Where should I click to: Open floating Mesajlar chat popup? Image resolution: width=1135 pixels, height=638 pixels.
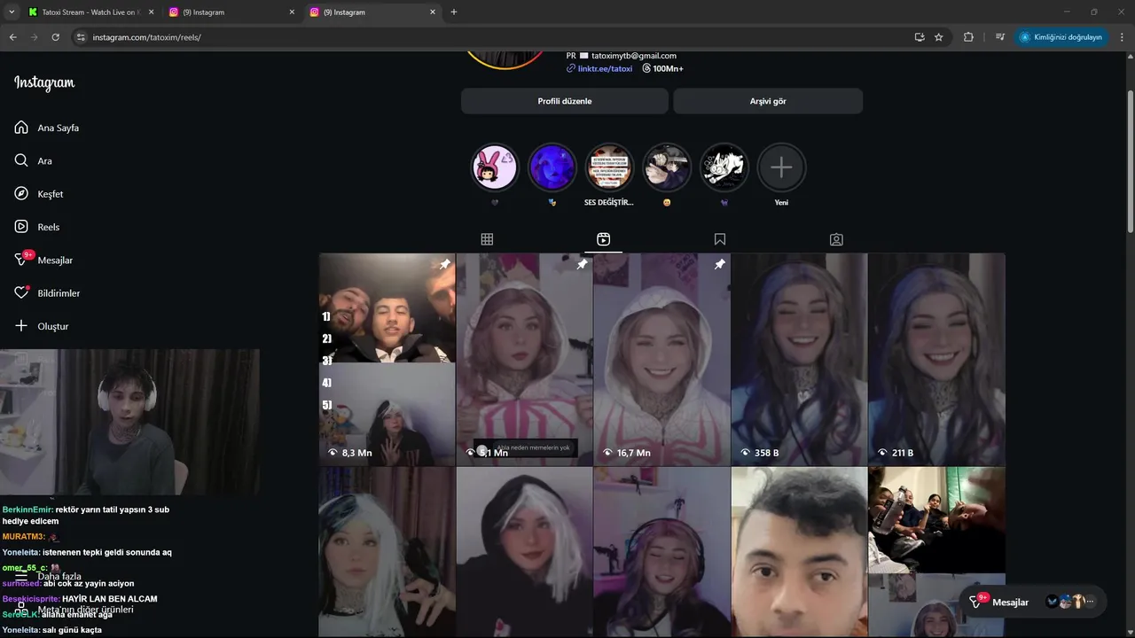point(1033,602)
